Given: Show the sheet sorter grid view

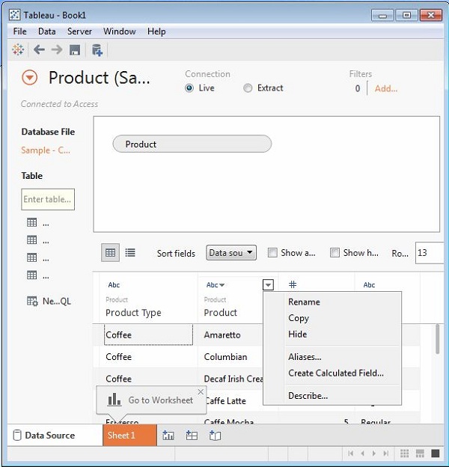Looking at the screenshot, I should click(x=404, y=454).
